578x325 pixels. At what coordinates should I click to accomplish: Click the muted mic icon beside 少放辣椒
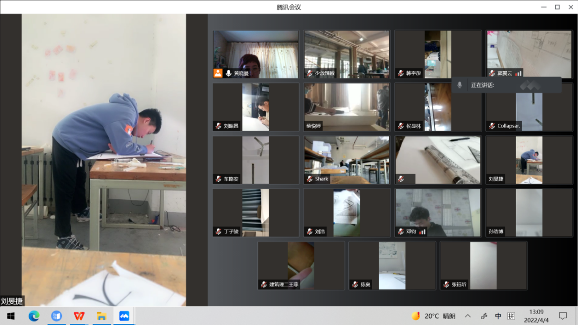point(309,73)
